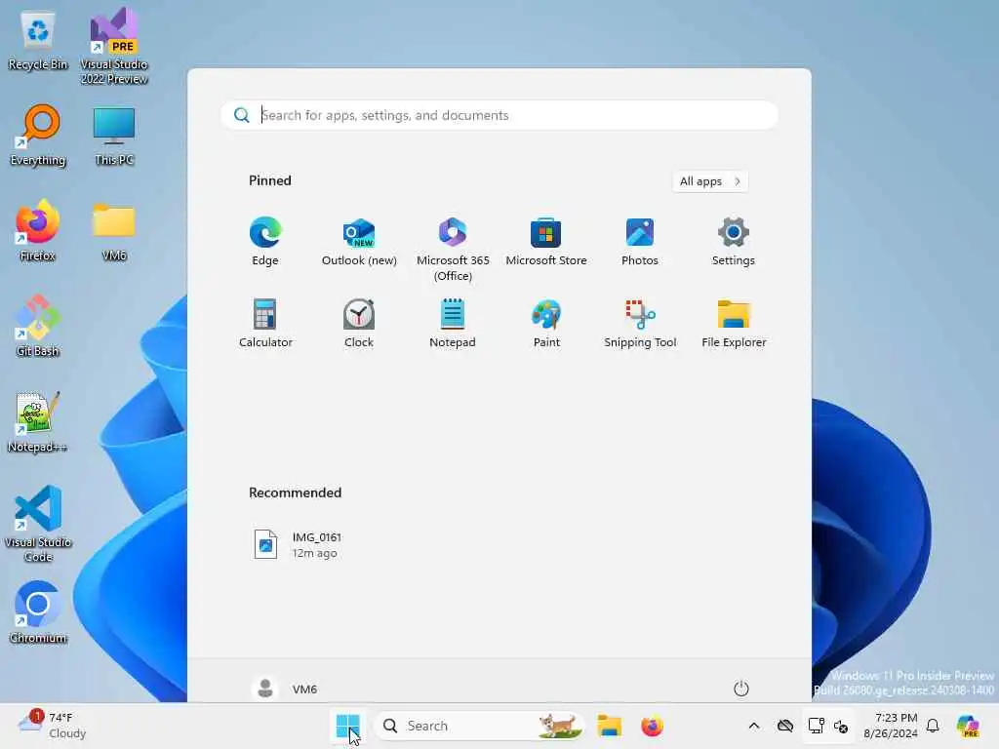The image size is (999, 749).
Task: Open the Paint app
Action: point(546,324)
